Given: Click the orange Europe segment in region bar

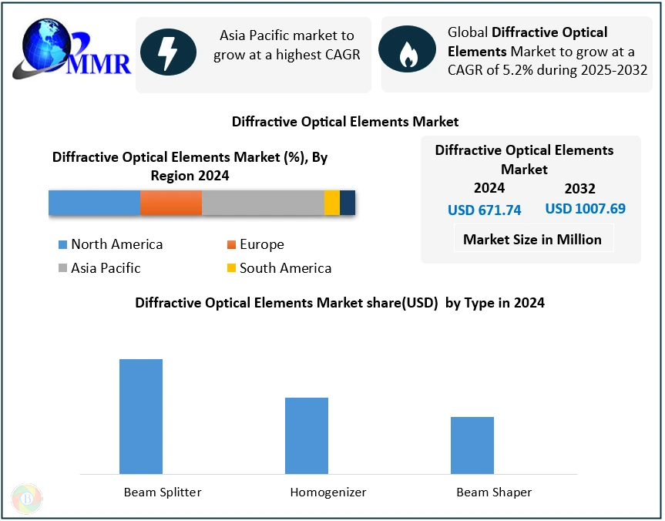Looking at the screenshot, I should tap(170, 203).
